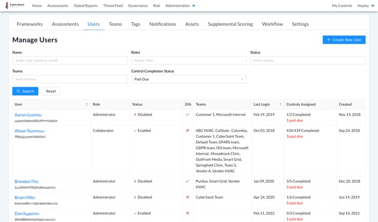Open the Supplemental Scoring tab
Viewport: 378px width, 222px height.
230,24
